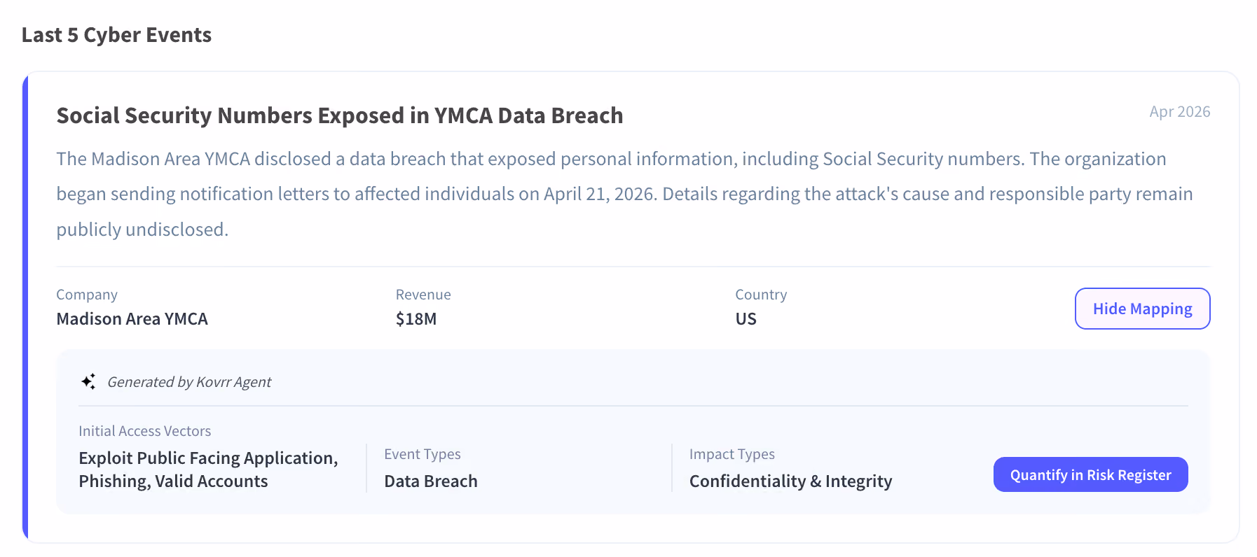Click the Event Types label

pyautogui.click(x=423, y=454)
